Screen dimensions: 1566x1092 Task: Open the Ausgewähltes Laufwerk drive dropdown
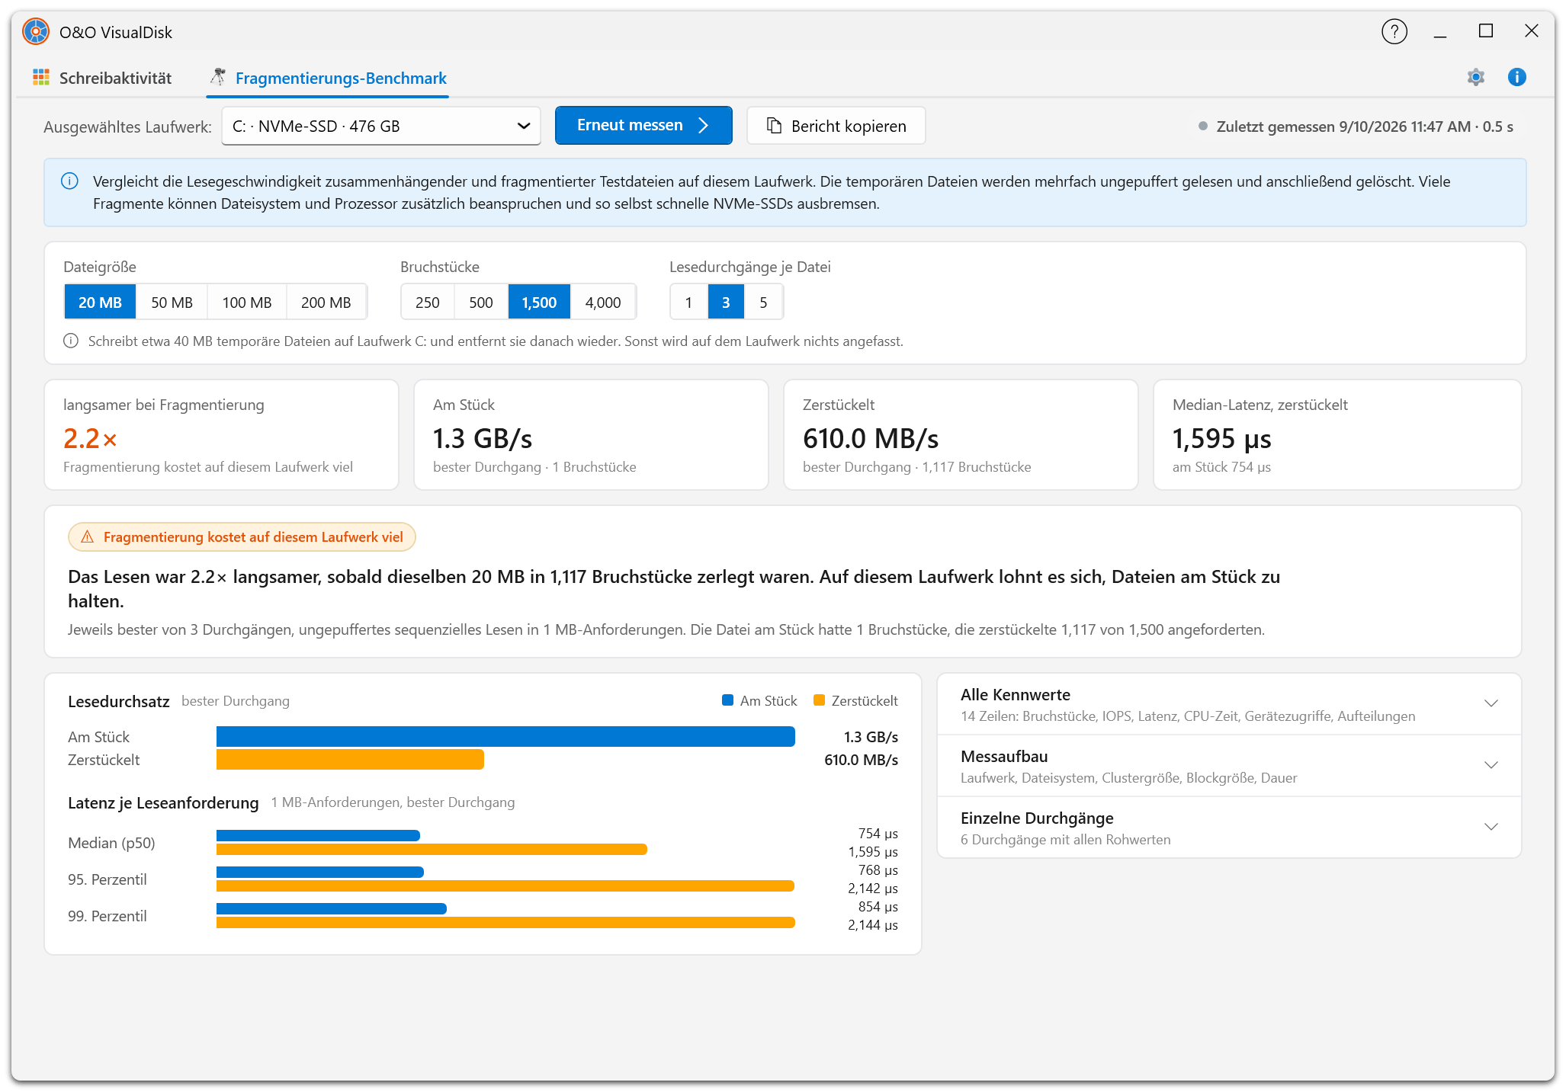[381, 126]
